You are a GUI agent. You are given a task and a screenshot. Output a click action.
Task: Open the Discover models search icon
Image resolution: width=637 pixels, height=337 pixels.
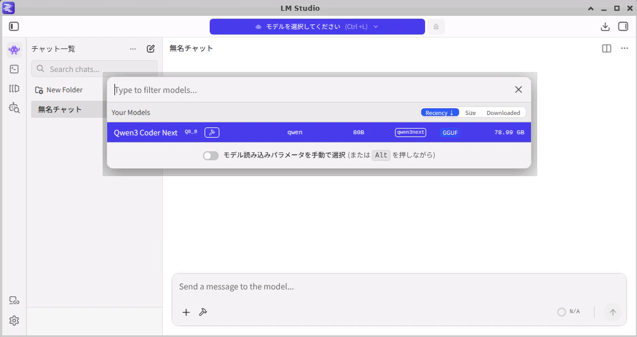(x=14, y=108)
